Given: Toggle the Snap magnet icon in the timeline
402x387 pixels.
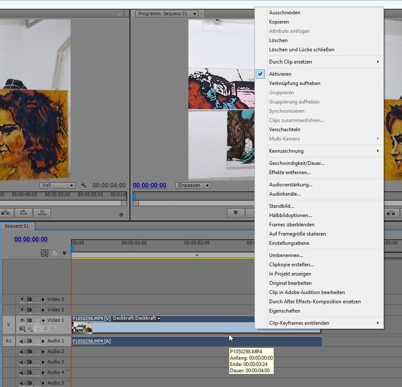Looking at the screenshot, I should [45, 253].
